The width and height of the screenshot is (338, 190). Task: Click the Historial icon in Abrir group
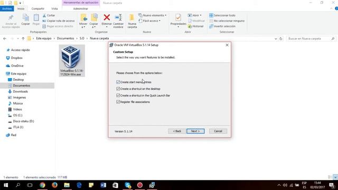click(x=190, y=26)
